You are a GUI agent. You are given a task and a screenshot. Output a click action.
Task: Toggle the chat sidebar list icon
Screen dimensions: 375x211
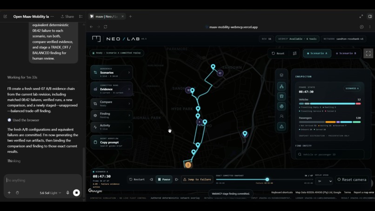coord(81,16)
